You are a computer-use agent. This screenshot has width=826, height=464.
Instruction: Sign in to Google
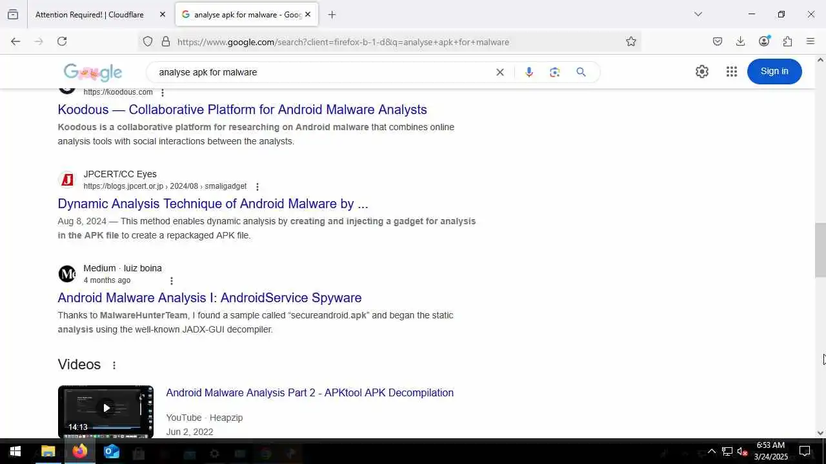[774, 72]
